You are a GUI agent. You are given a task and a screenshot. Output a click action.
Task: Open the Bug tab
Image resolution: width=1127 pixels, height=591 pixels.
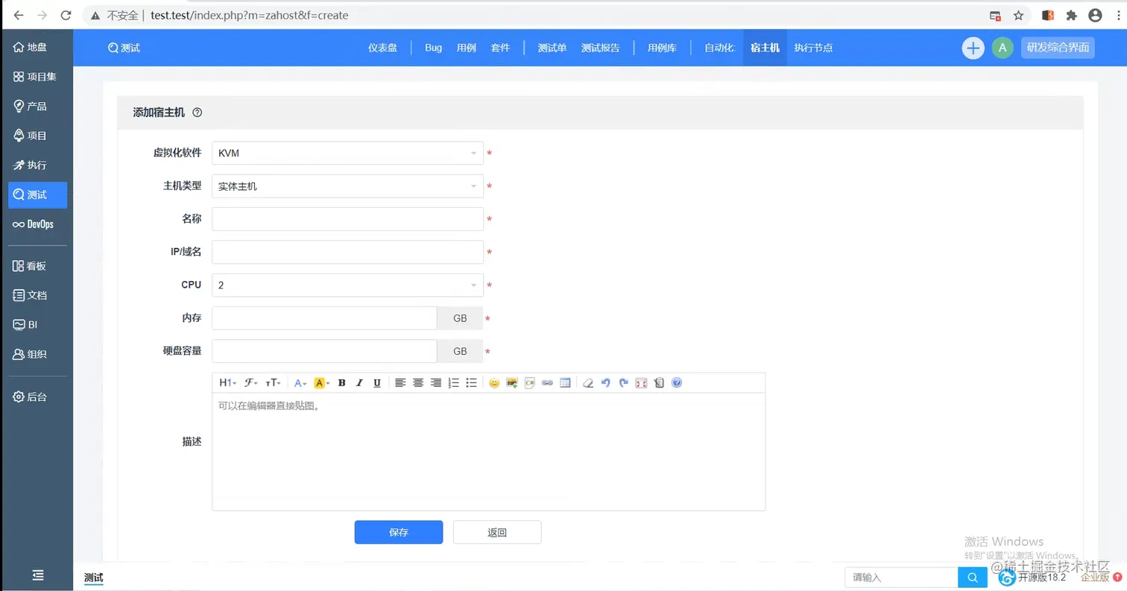(x=433, y=48)
